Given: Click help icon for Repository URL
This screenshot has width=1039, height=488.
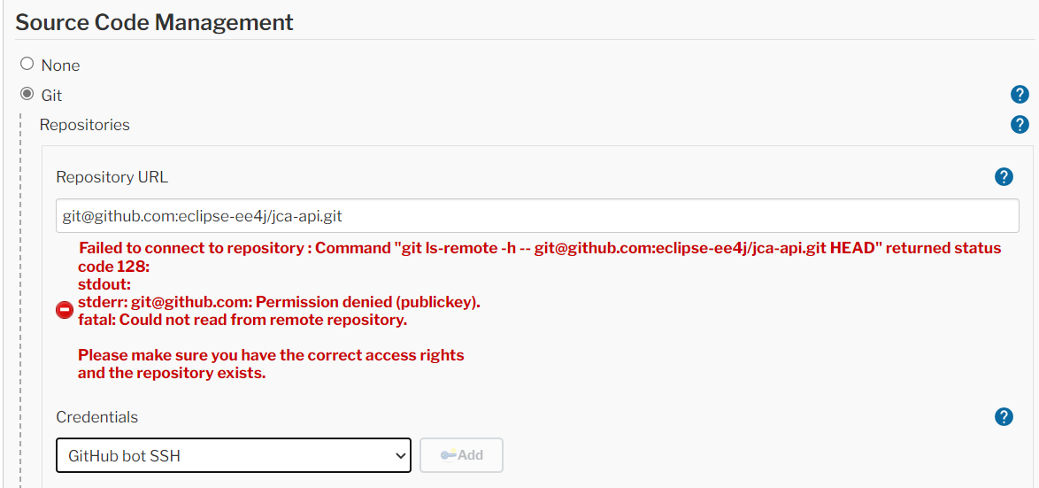Looking at the screenshot, I should click(x=1004, y=176).
